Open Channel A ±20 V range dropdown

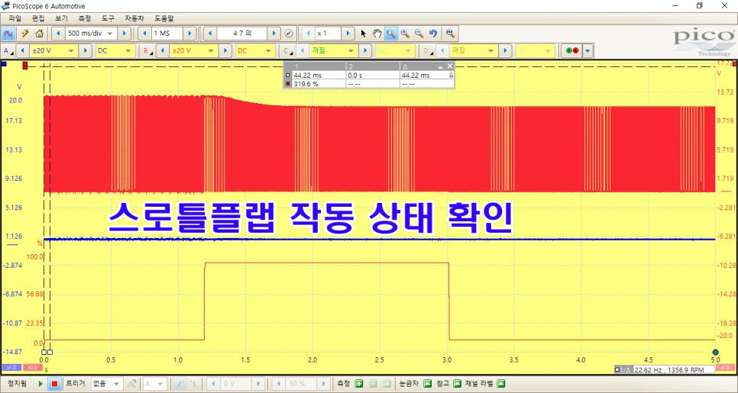coord(72,51)
